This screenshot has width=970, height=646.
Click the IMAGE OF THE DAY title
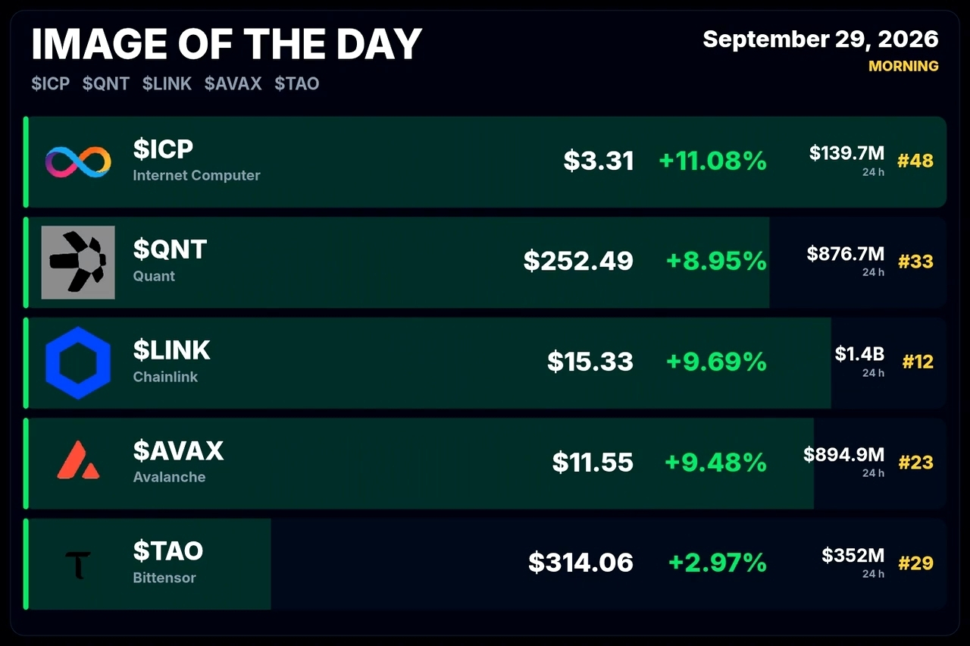[227, 45]
